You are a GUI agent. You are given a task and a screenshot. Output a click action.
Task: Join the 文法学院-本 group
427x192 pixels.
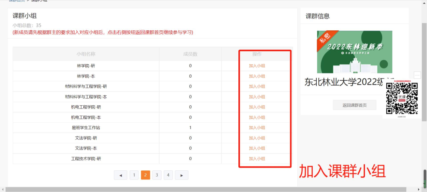pyautogui.click(x=257, y=148)
